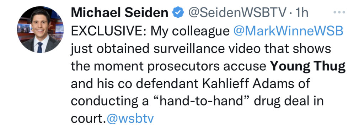
Task: Click the @wsbtv mention at the end
Action: [130, 119]
